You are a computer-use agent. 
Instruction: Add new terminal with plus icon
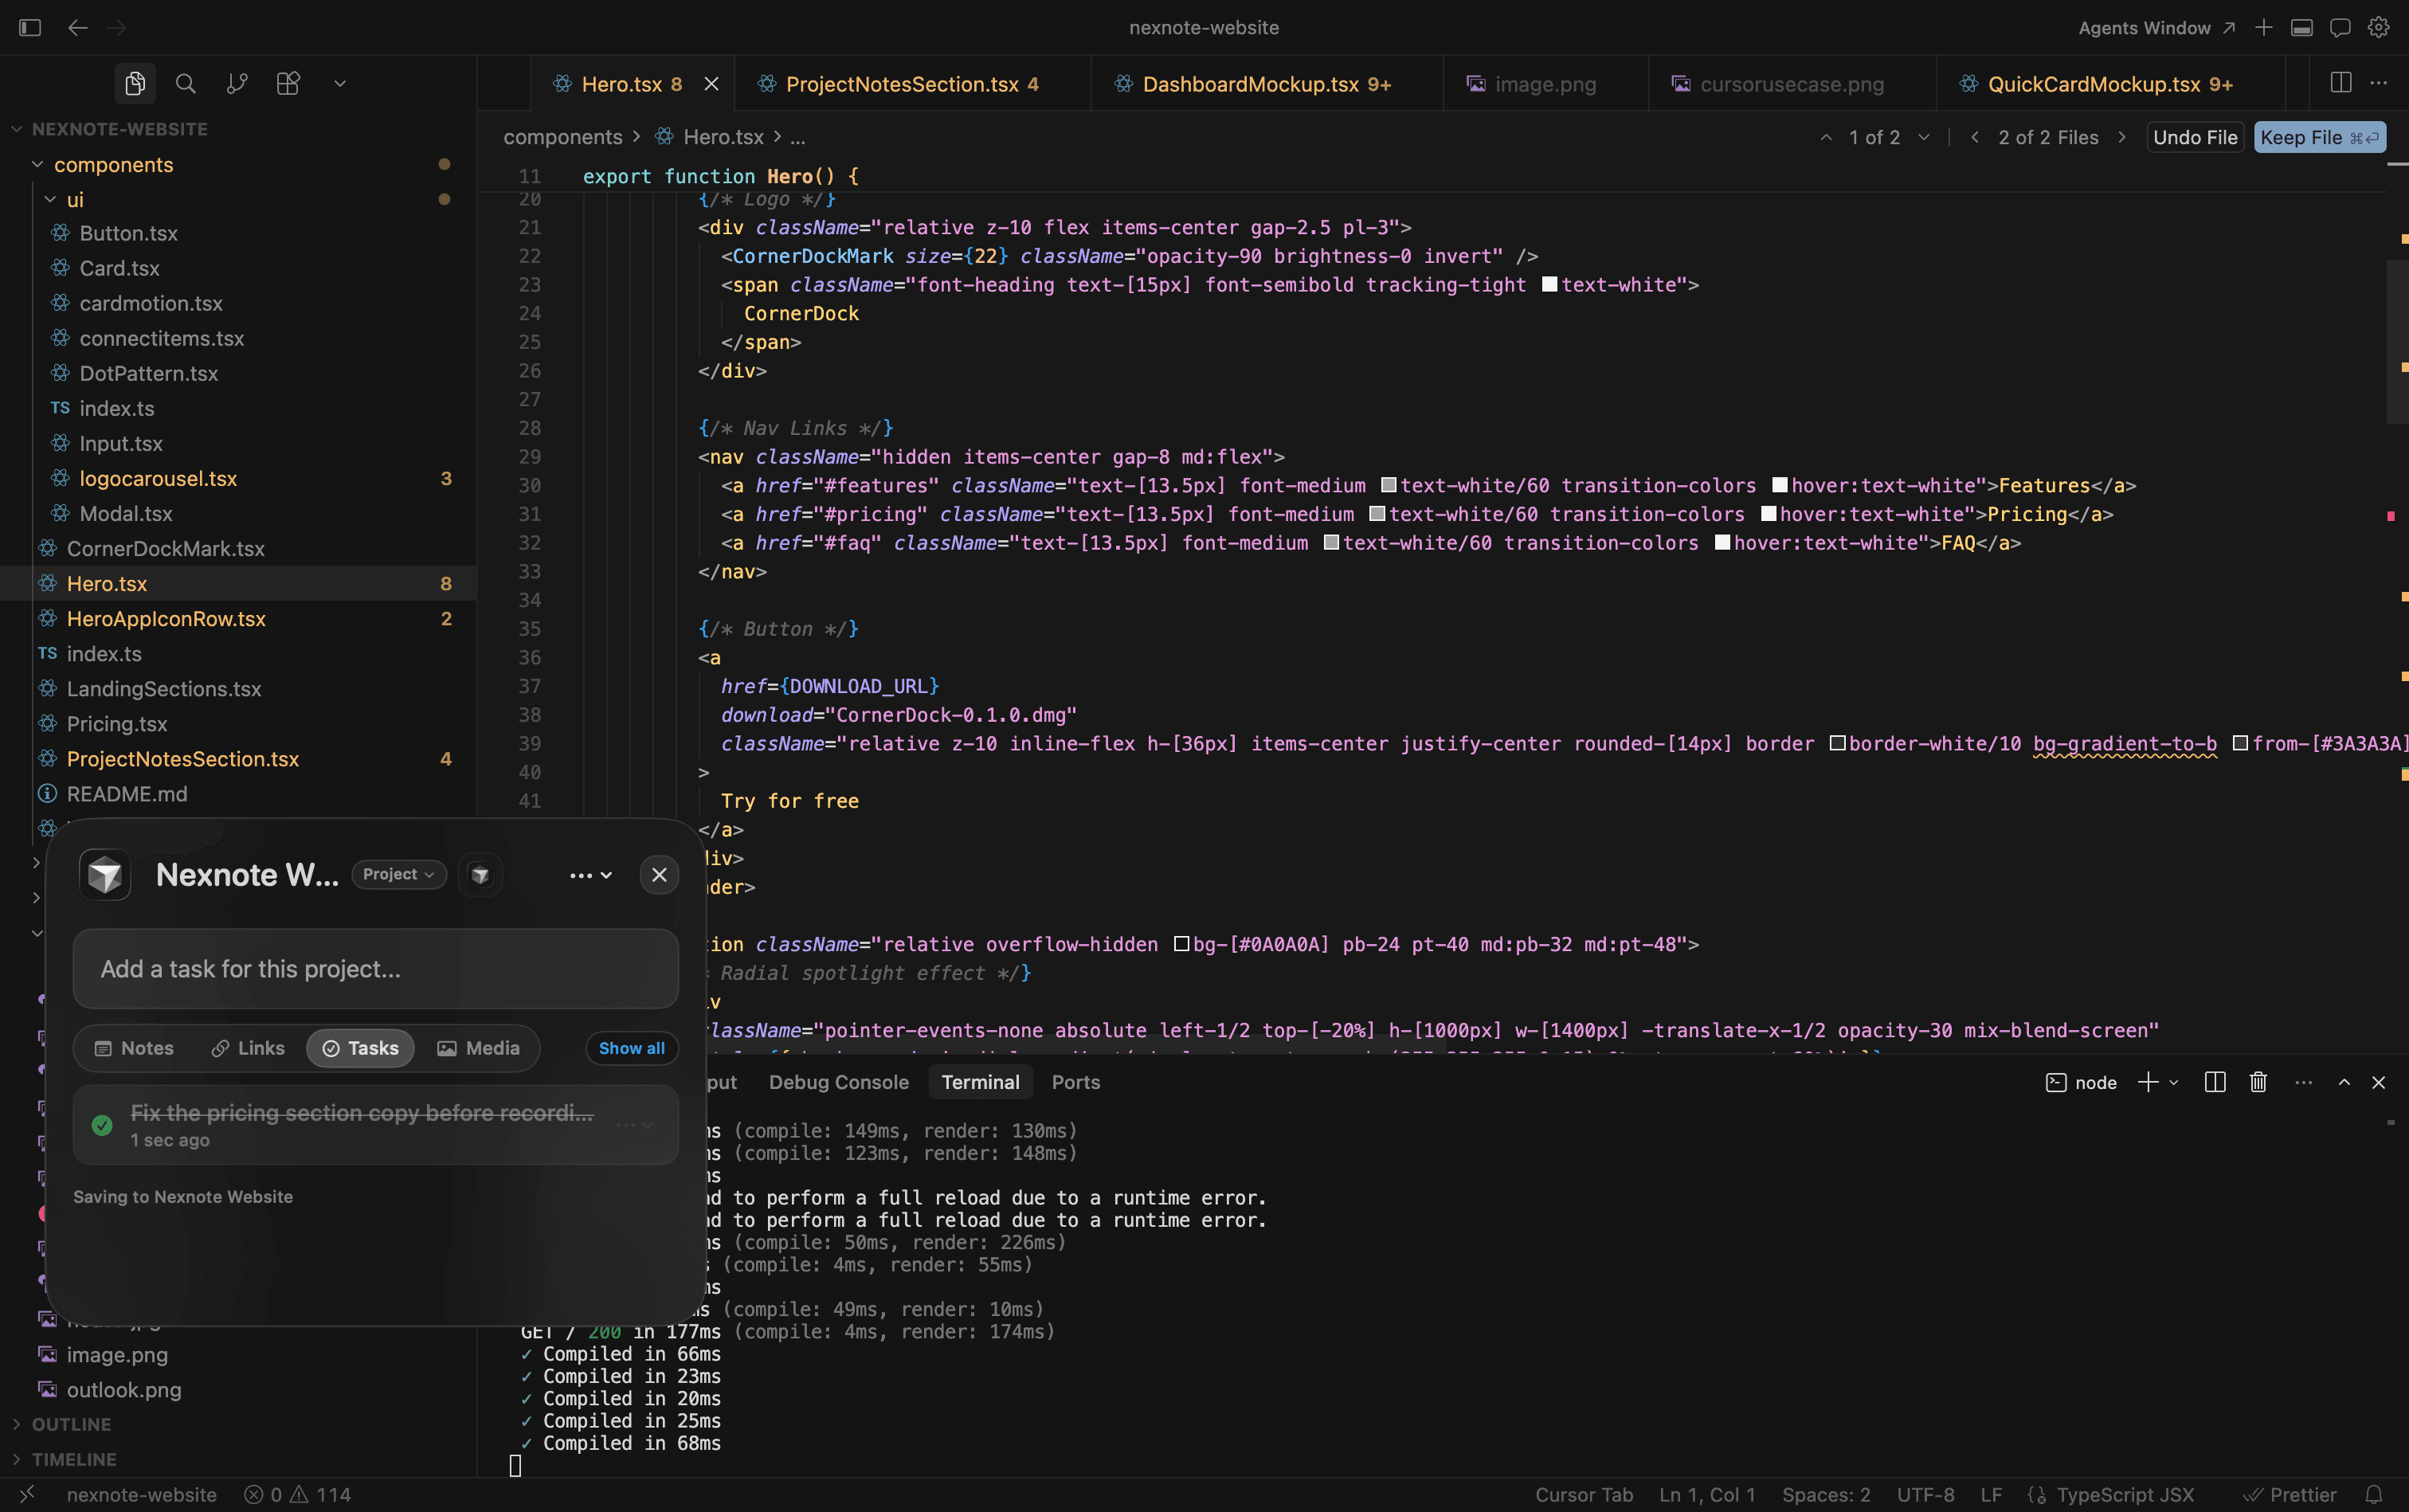tap(2146, 1082)
